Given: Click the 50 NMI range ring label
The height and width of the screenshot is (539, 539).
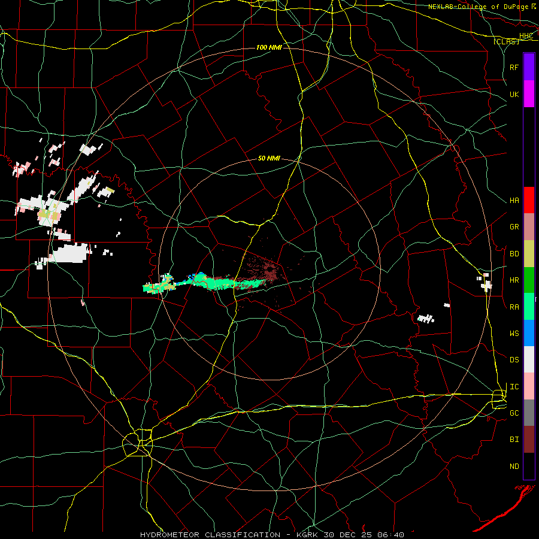Looking at the screenshot, I should [x=269, y=159].
